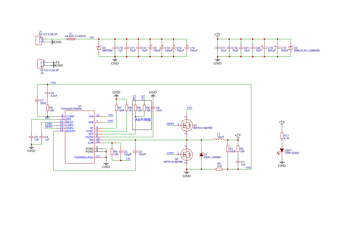Click the R1 resistor symbol
This screenshot has width=344, height=243.
(228, 149)
